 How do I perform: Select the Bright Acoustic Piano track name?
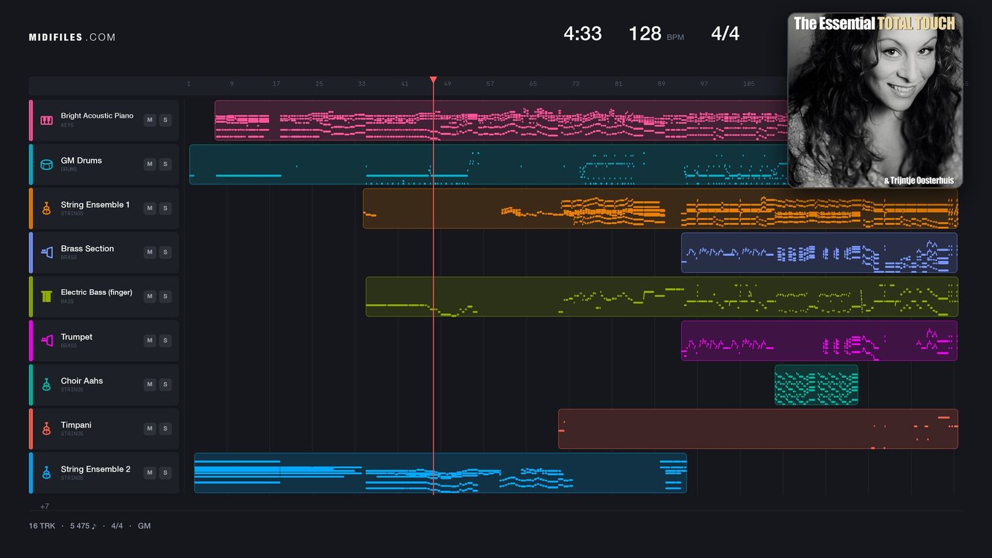pyautogui.click(x=97, y=116)
